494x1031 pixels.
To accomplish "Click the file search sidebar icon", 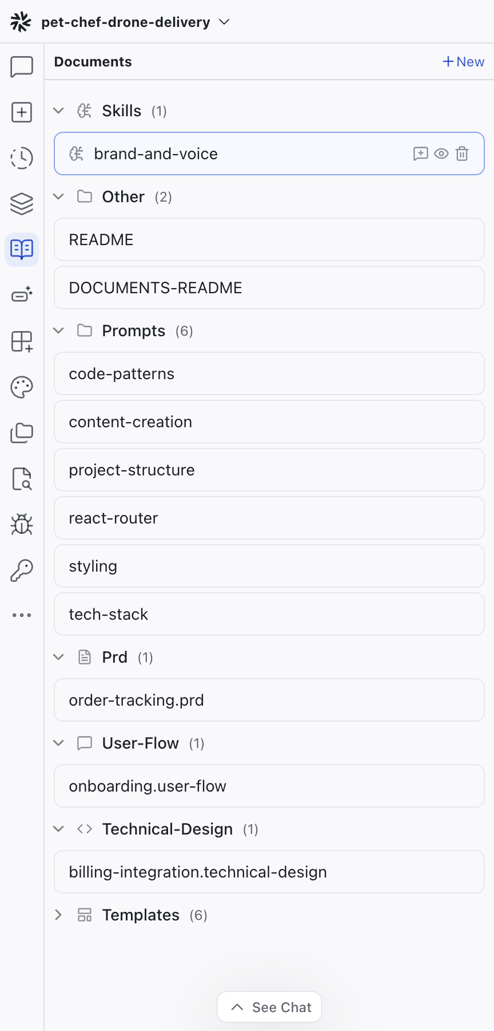I will (22, 479).
